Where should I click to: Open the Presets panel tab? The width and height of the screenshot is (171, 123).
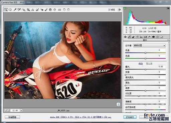157,37
